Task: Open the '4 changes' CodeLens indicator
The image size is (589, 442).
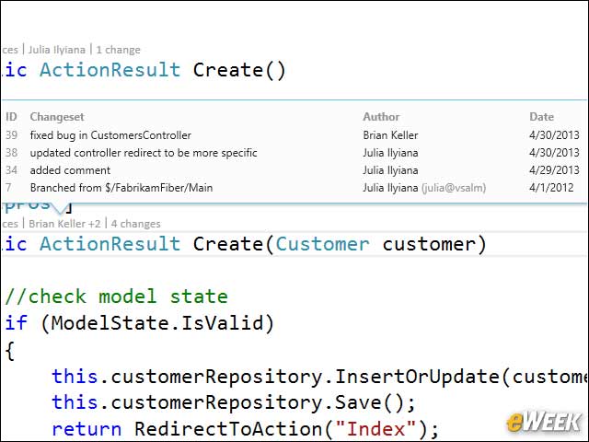Action: pyautogui.click(x=135, y=224)
